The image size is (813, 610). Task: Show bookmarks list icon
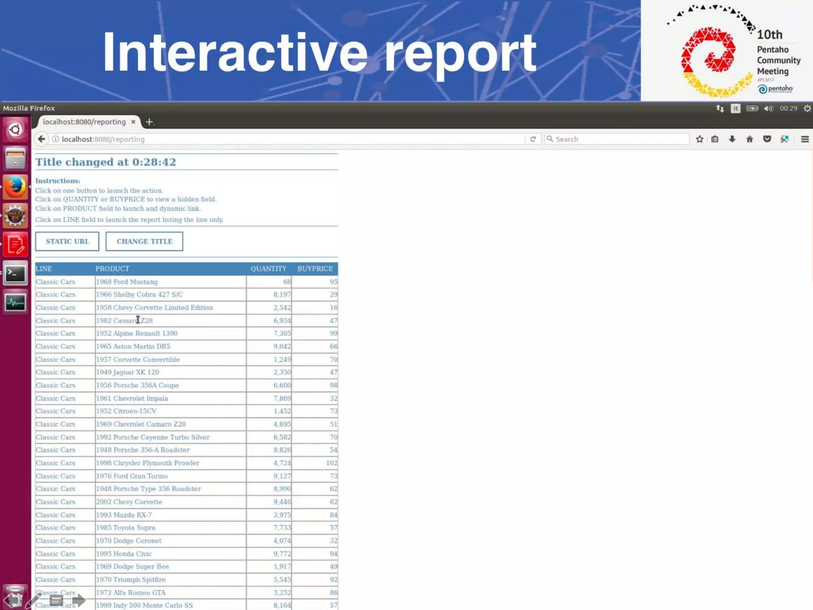coord(715,139)
